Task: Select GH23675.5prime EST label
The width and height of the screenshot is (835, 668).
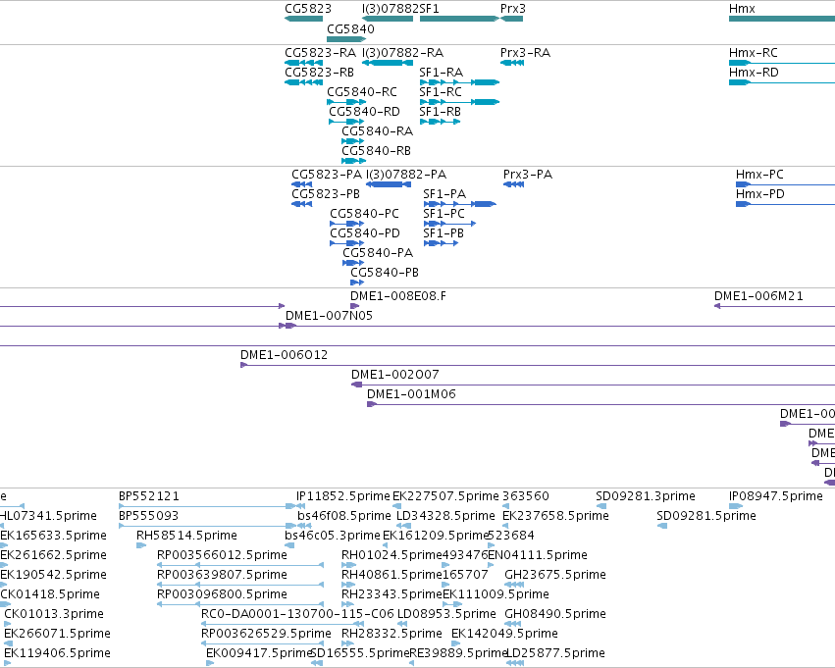Action: pyautogui.click(x=555, y=575)
